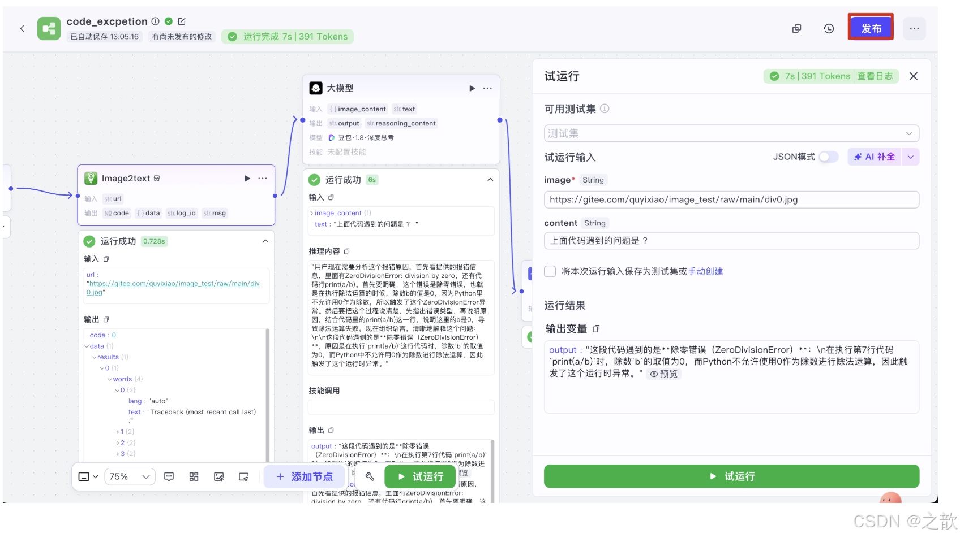Click the export image icon in bottom toolbar
Screen dimensions: 960x538
click(219, 476)
